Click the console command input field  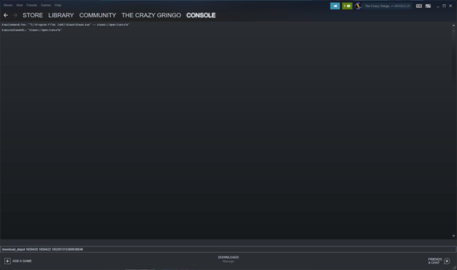click(228, 249)
